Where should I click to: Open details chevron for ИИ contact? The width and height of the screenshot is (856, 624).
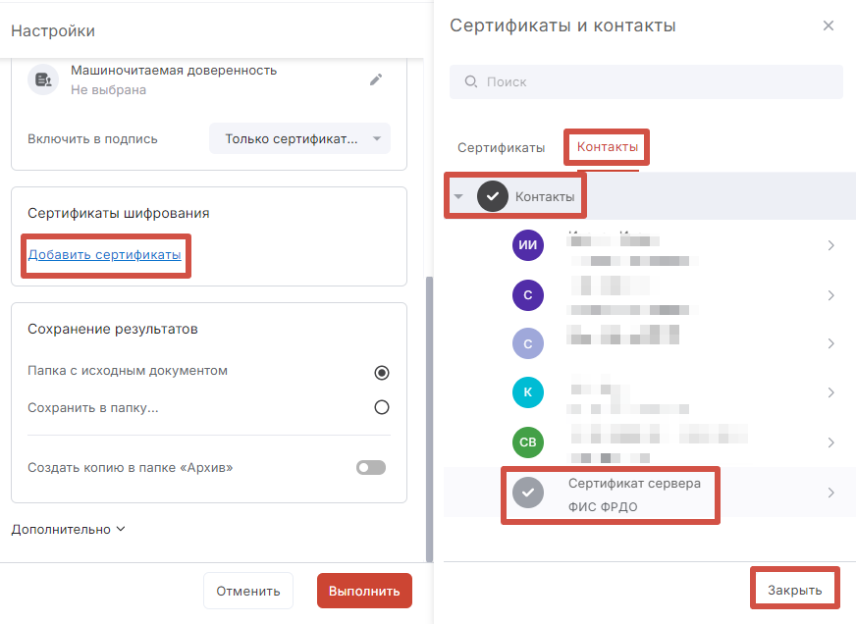pos(830,245)
